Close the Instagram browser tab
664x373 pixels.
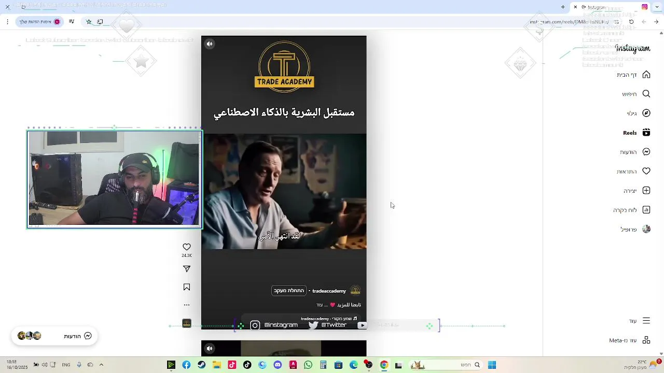click(575, 7)
